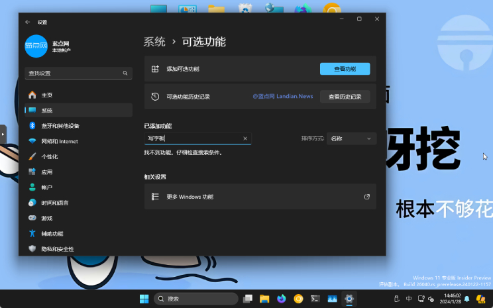Click the 查看历史记录 button

[x=345, y=97]
